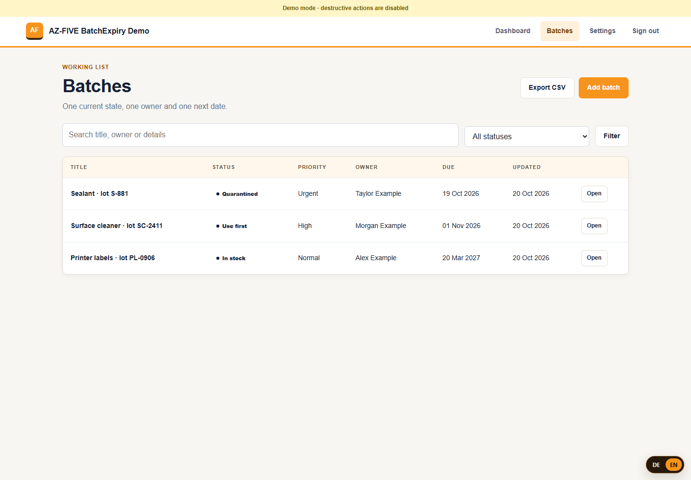Click owner Morgan Example

pos(381,226)
